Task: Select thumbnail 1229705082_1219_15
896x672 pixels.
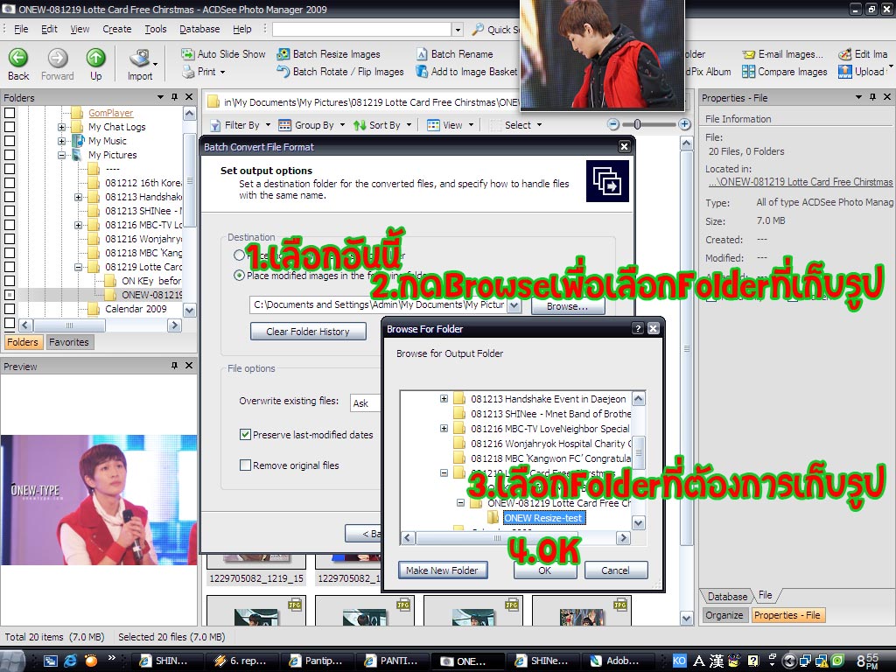Action: tap(256, 570)
